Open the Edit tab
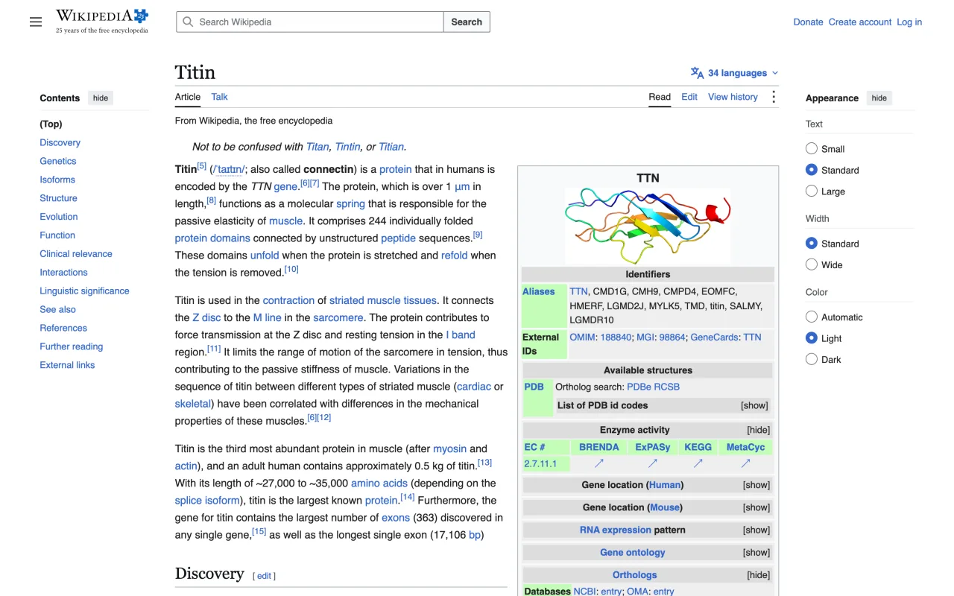The width and height of the screenshot is (954, 596). pyautogui.click(x=689, y=97)
